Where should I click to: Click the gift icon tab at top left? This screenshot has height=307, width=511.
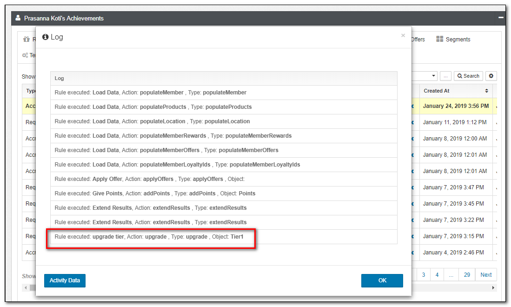(27, 40)
